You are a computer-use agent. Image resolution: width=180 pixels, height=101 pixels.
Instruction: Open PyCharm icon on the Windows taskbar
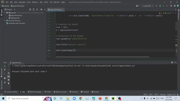click(x=113, y=98)
